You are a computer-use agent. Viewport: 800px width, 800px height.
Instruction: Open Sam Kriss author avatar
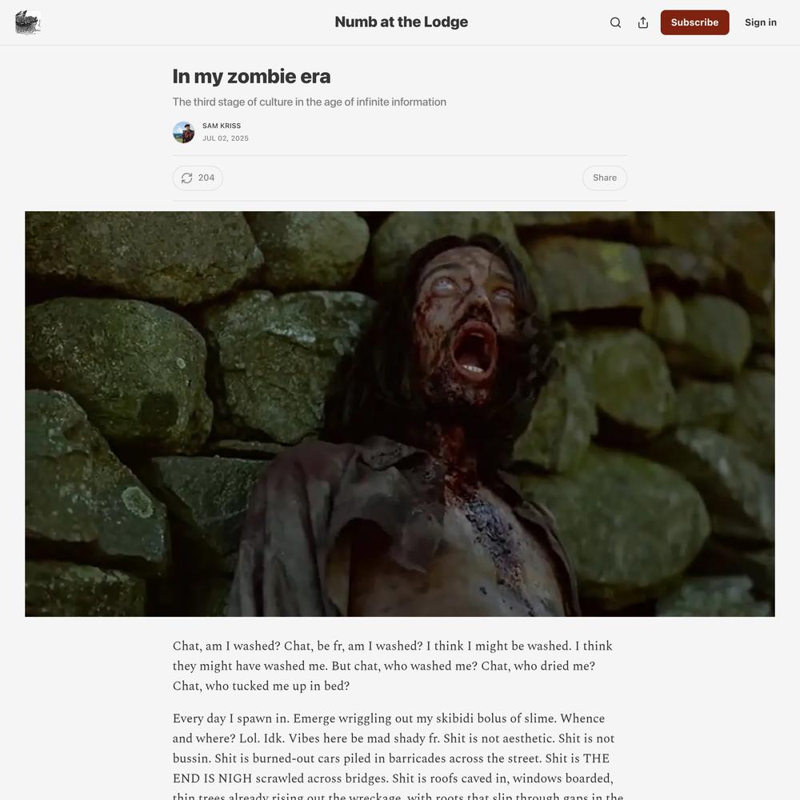pos(184,133)
